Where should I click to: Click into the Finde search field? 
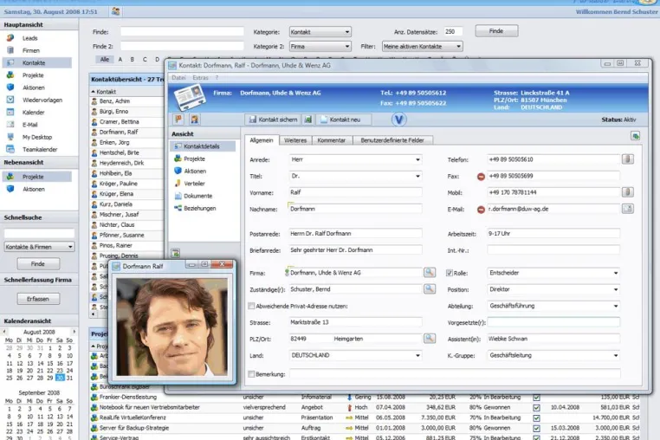click(182, 31)
